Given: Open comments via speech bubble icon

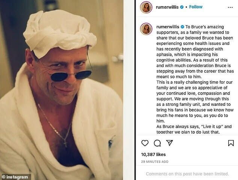Looking at the screenshot, I should [x=157, y=143].
